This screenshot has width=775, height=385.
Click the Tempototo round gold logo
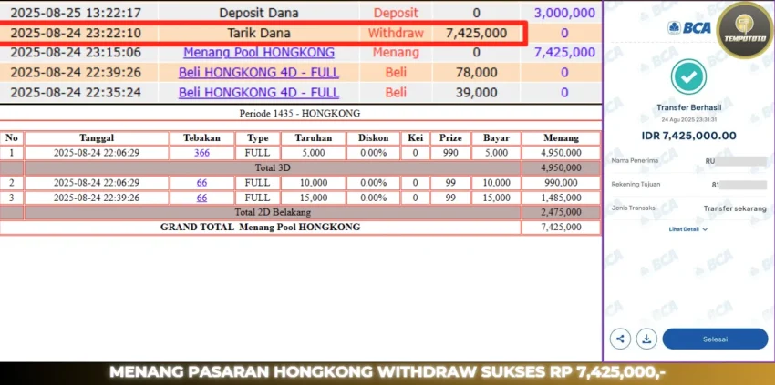tap(745, 30)
